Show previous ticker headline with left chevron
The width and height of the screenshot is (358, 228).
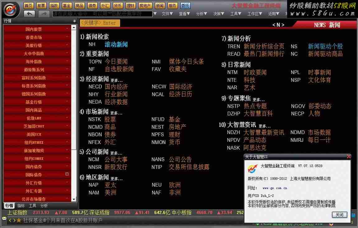[x=10, y=220]
